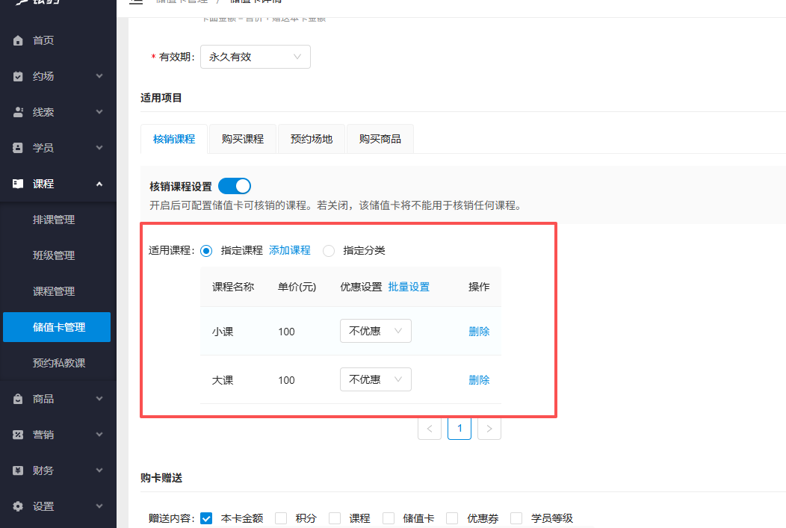Switch to the 预约场地 tab
Screen dimensions: 786x528
pyautogui.click(x=311, y=138)
